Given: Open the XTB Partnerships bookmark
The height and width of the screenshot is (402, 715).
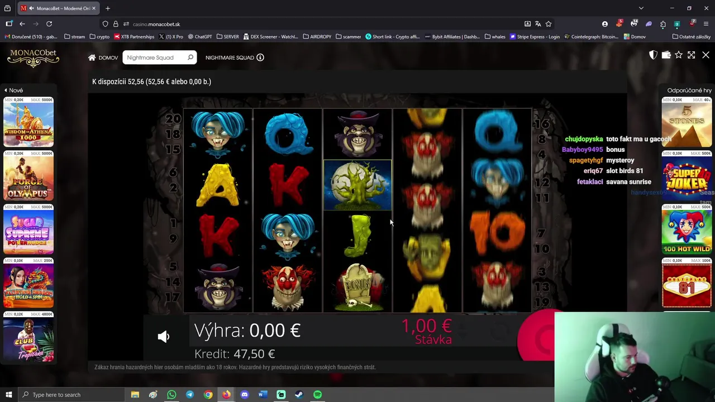Looking at the screenshot, I should tap(134, 37).
